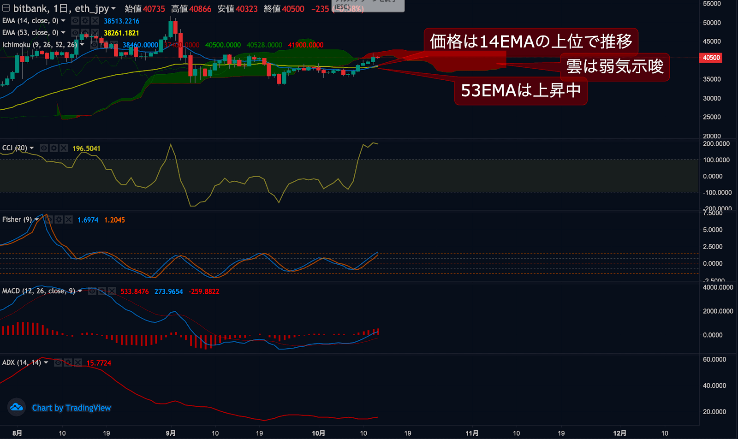Collapse the legend using minus box icon

point(6,8)
